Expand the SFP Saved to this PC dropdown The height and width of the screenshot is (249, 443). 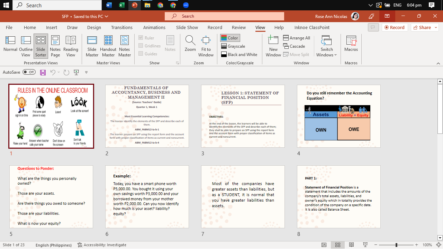[x=85, y=16]
